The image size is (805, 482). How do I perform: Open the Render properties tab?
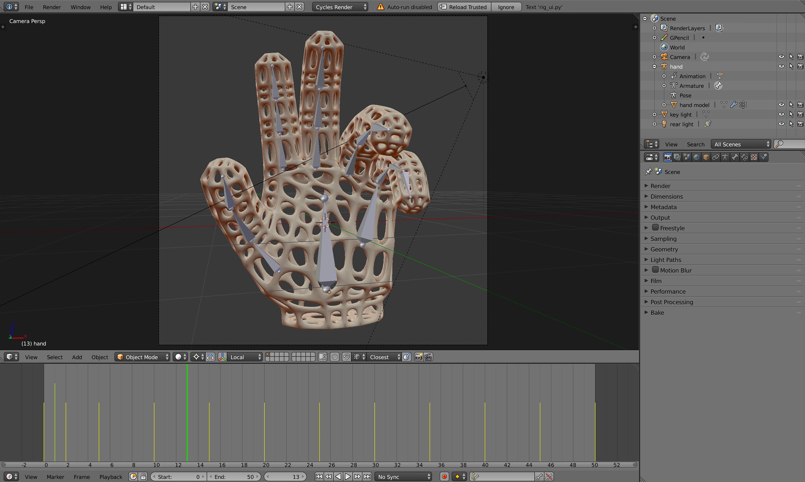pyautogui.click(x=668, y=157)
